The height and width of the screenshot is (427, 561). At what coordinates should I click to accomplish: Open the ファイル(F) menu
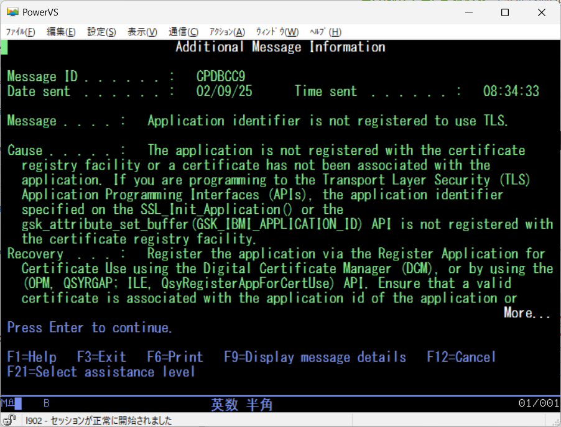[x=21, y=32]
